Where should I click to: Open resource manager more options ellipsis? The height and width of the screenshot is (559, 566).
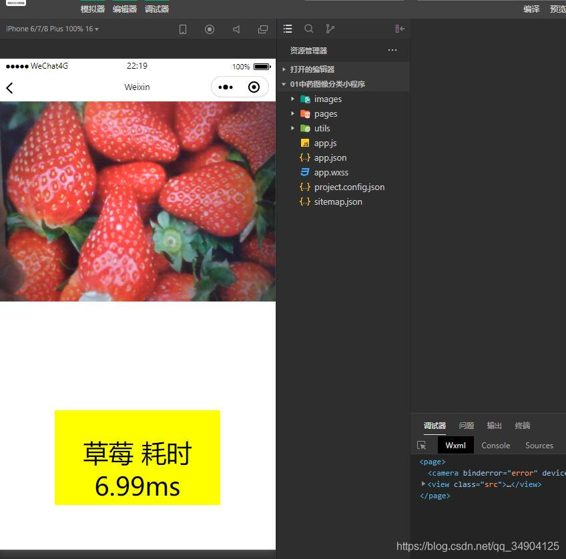click(392, 50)
